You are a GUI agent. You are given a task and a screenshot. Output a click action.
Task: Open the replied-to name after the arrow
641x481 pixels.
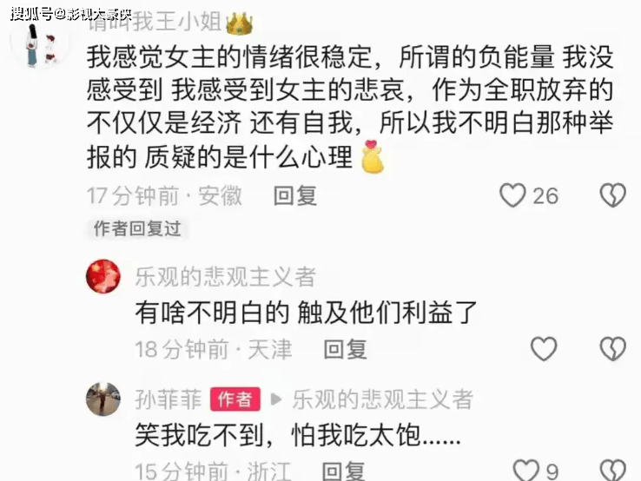pos(383,399)
